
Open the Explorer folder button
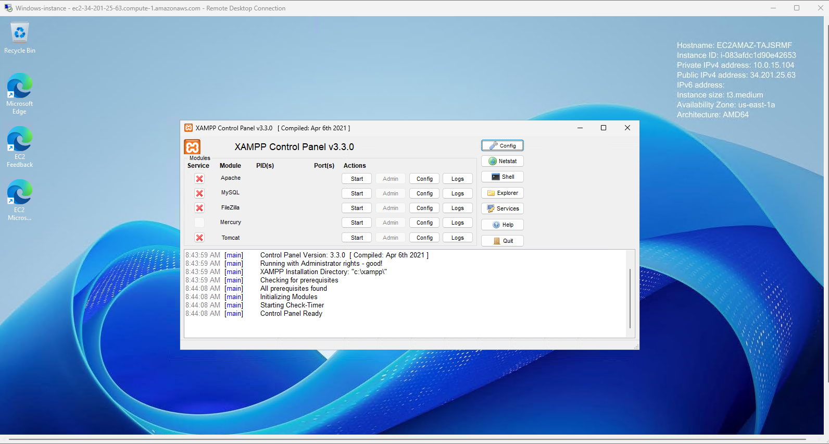tap(502, 193)
